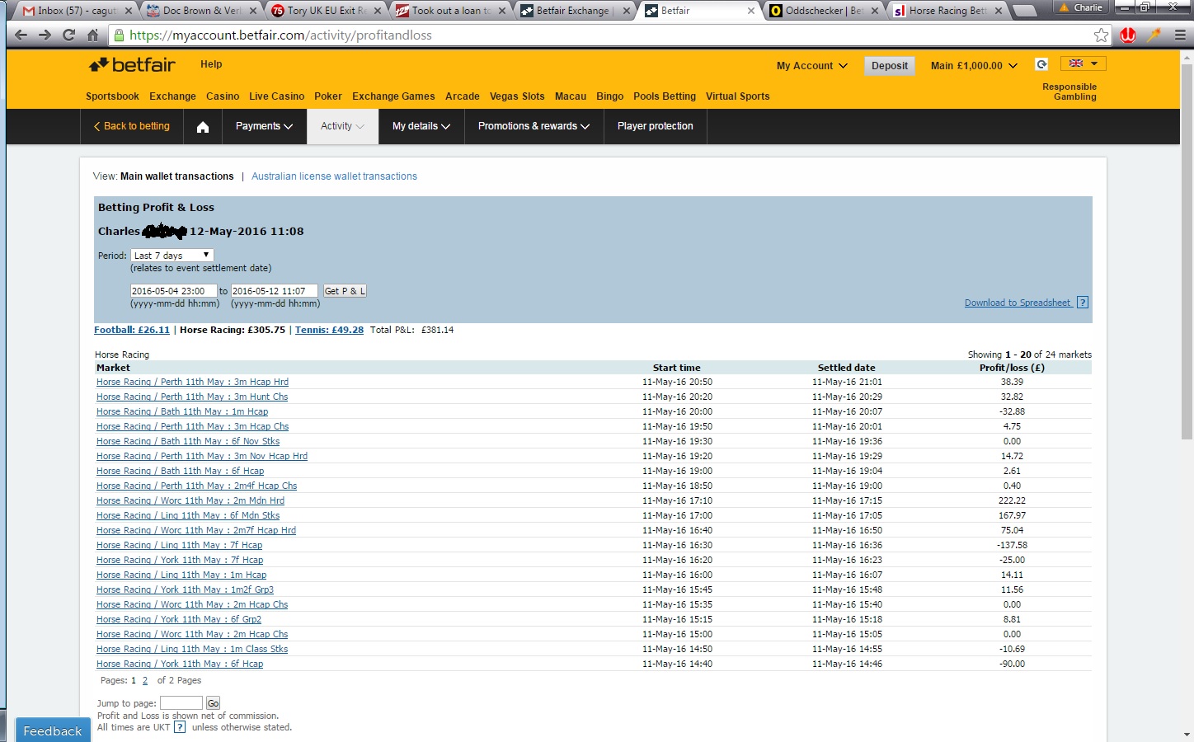Close the Oddschecker tab
This screenshot has height=742, width=1194.
pos(877,11)
